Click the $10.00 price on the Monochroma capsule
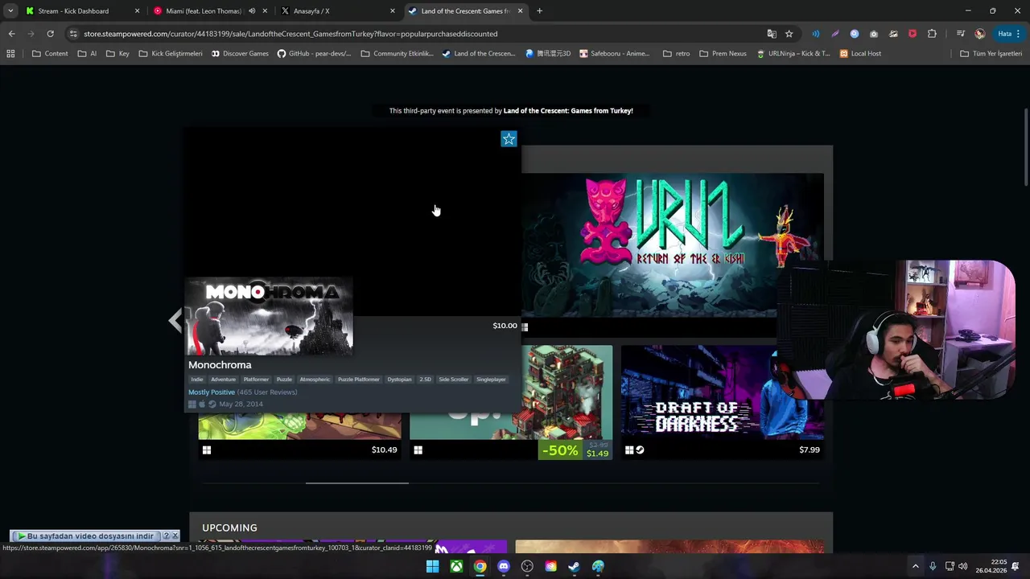 pos(505,326)
